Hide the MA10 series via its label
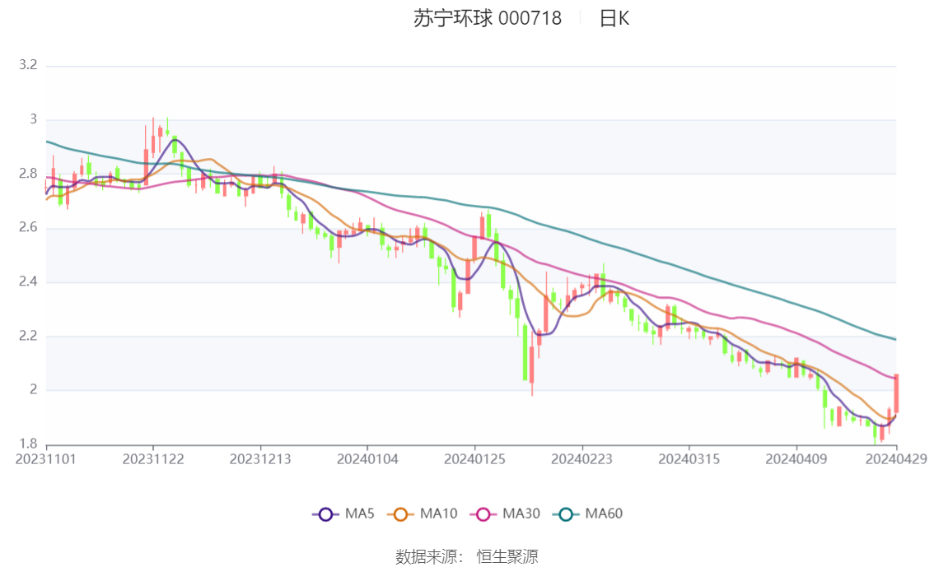Image resolution: width=934 pixels, height=567 pixels. tap(438, 514)
